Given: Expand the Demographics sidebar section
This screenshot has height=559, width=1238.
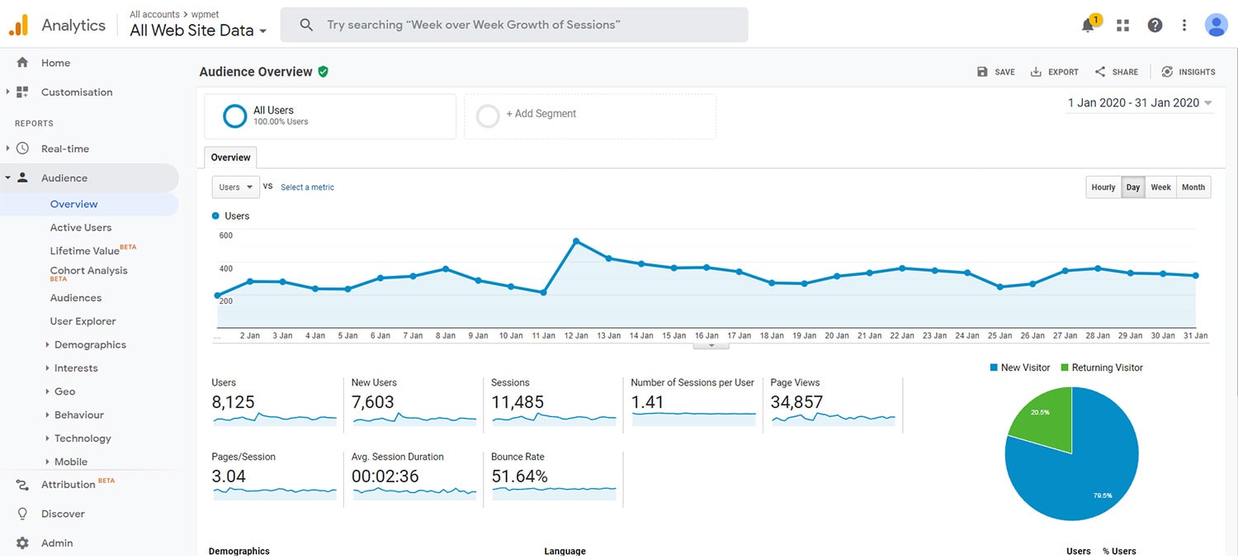Looking at the screenshot, I should [x=91, y=344].
